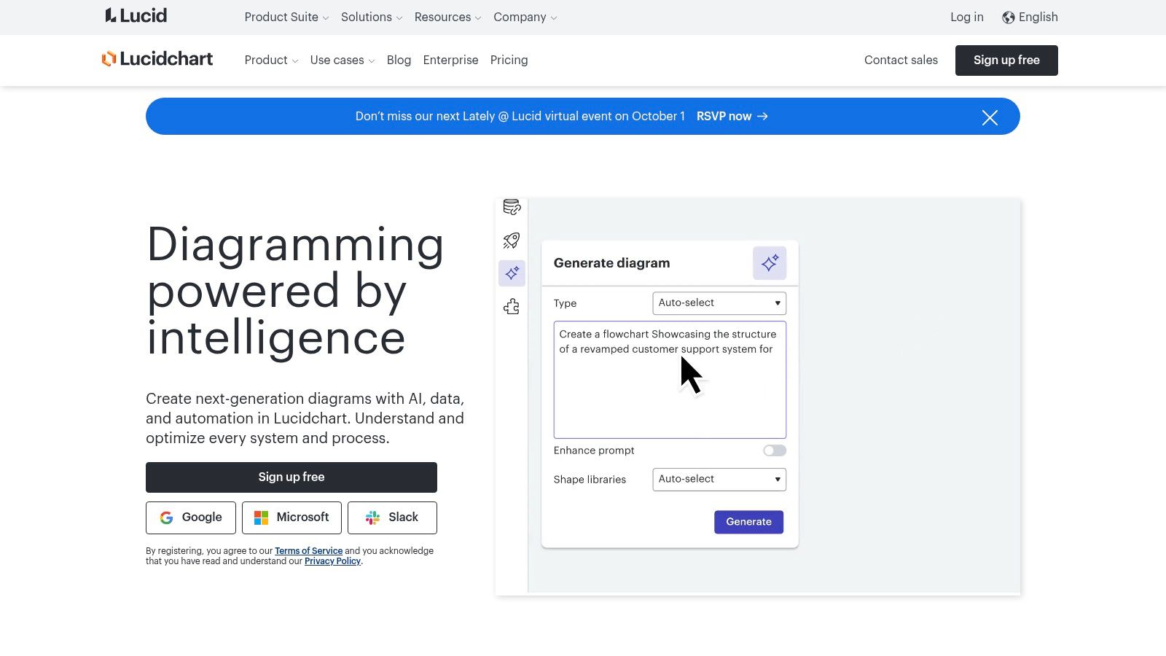Click the puzzle piece integrations icon
The image size is (1166, 656).
point(512,307)
